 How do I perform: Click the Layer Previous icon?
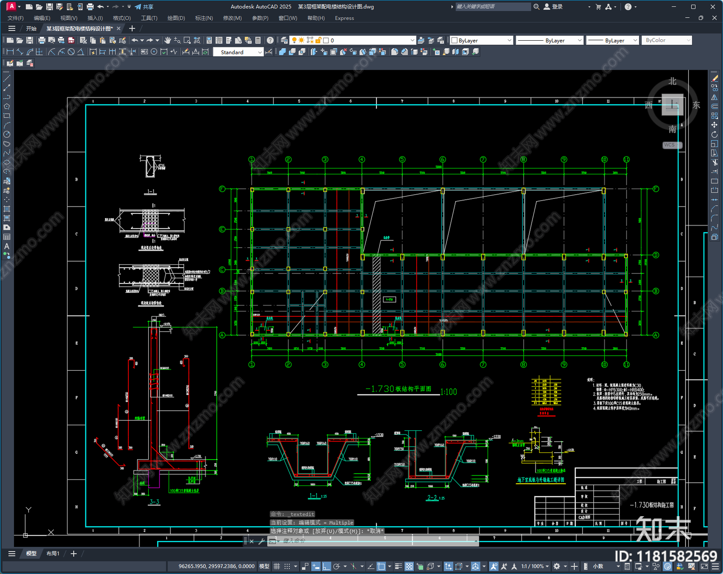click(x=431, y=40)
